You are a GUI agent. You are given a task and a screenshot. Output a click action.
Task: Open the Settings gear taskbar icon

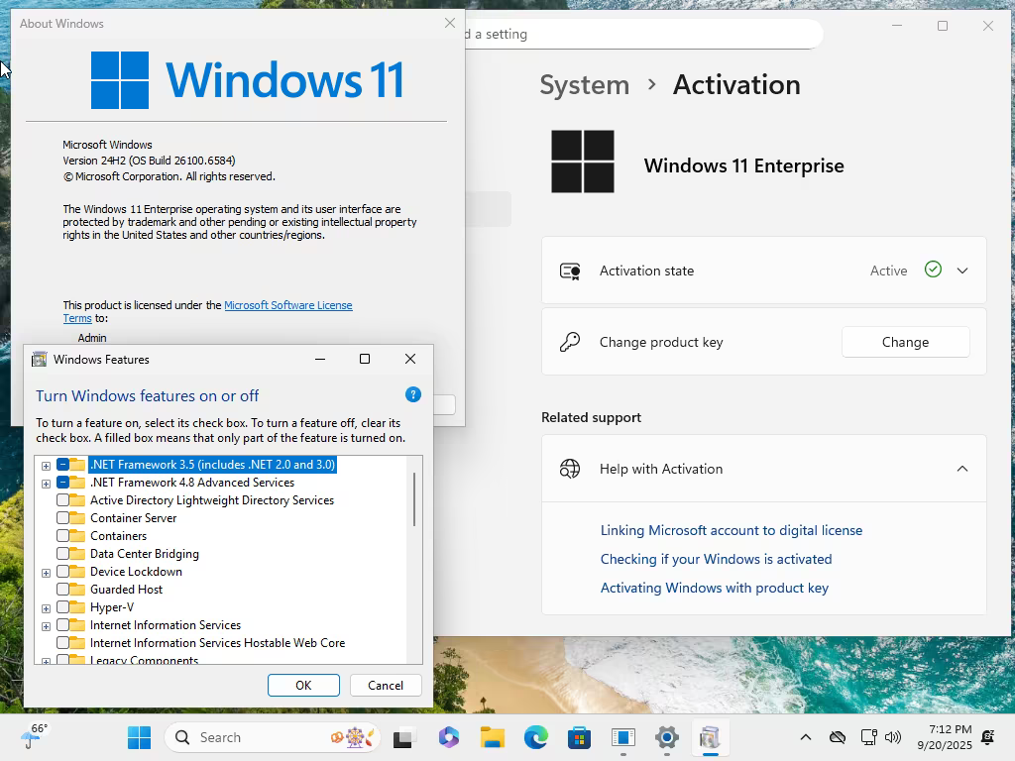667,737
